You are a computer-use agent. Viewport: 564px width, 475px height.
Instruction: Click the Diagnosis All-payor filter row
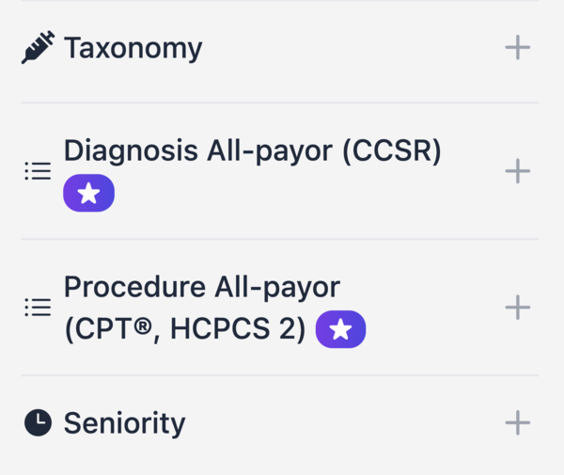pyautogui.click(x=280, y=171)
